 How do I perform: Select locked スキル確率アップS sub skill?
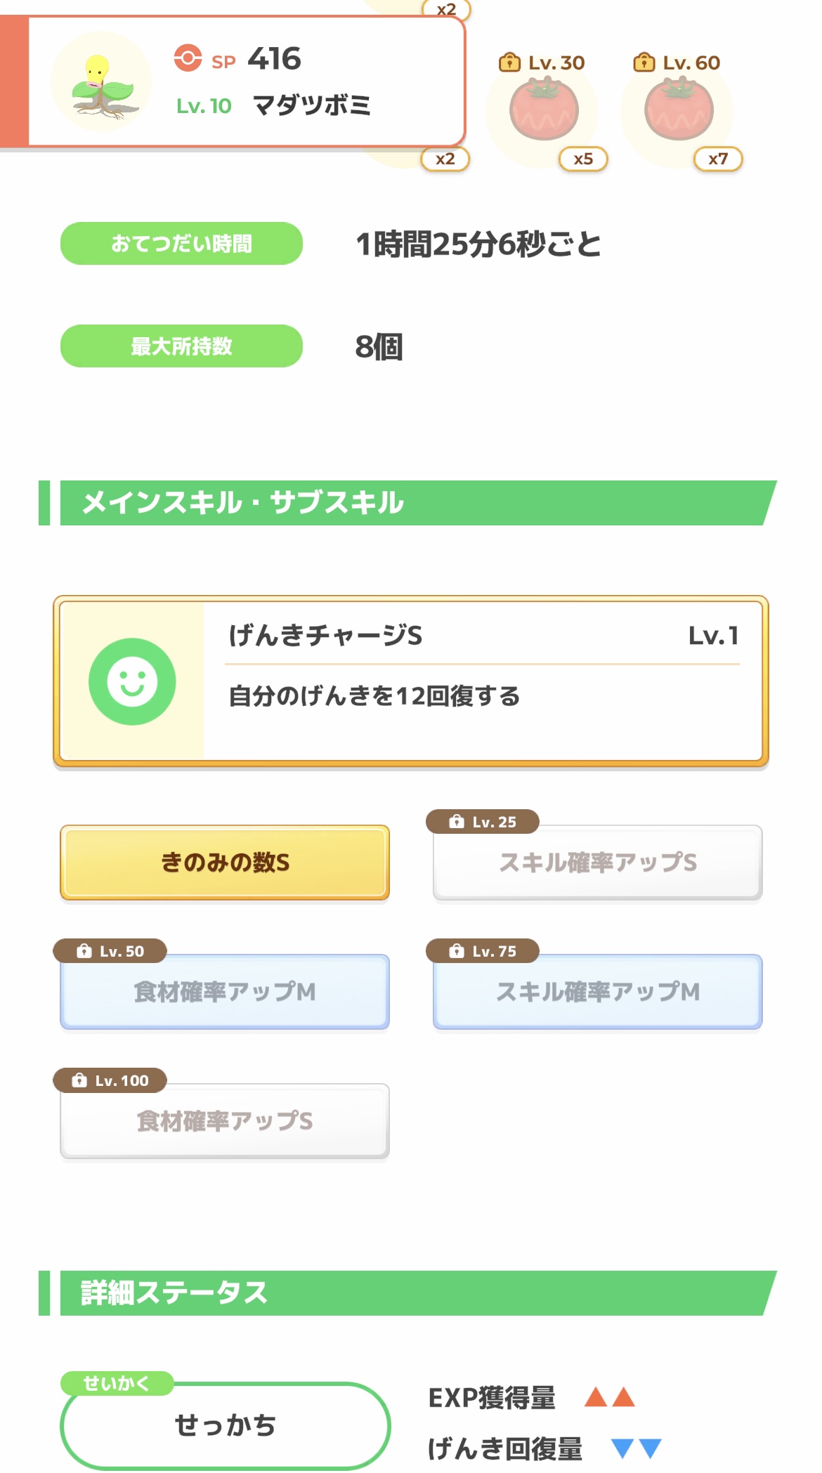pyautogui.click(x=598, y=863)
